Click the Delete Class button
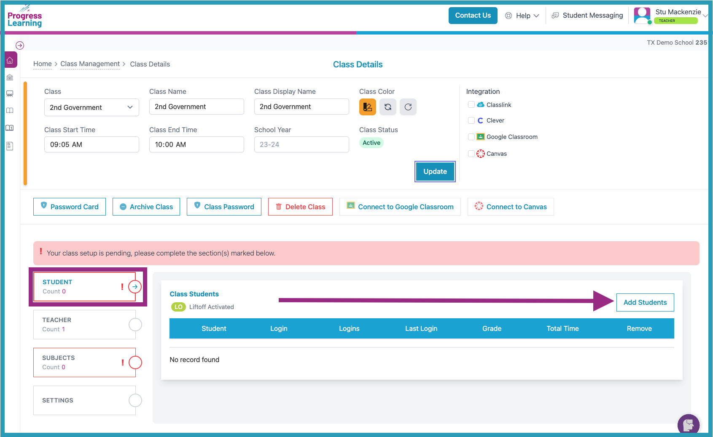 (300, 207)
